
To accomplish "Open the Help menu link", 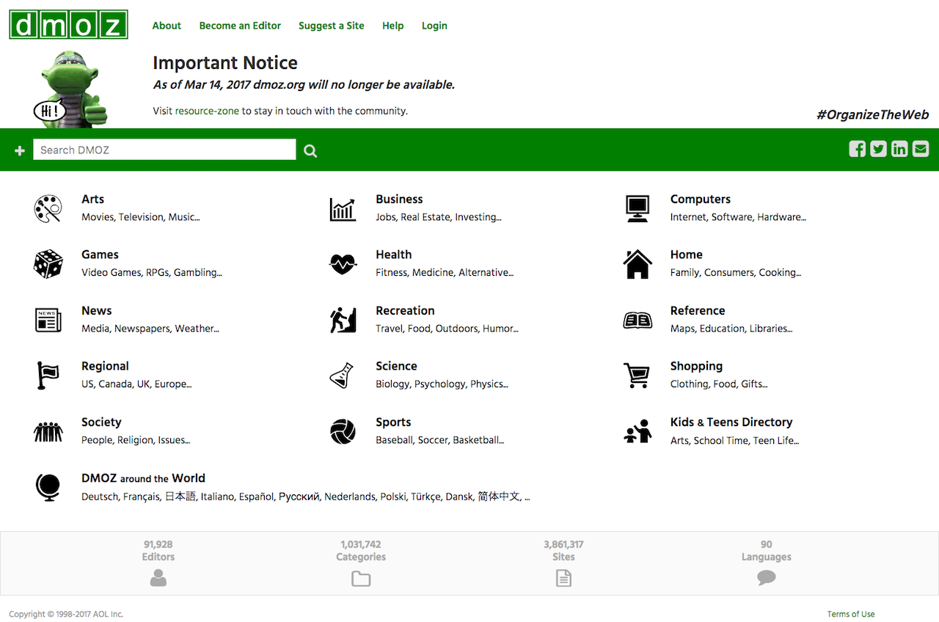I will (393, 26).
